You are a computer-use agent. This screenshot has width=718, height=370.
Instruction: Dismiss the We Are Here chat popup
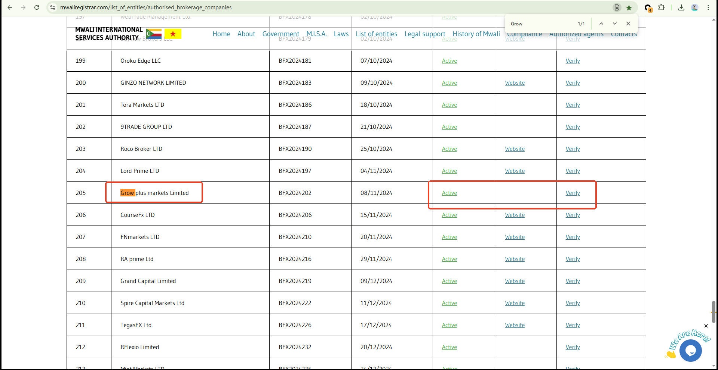point(706,326)
